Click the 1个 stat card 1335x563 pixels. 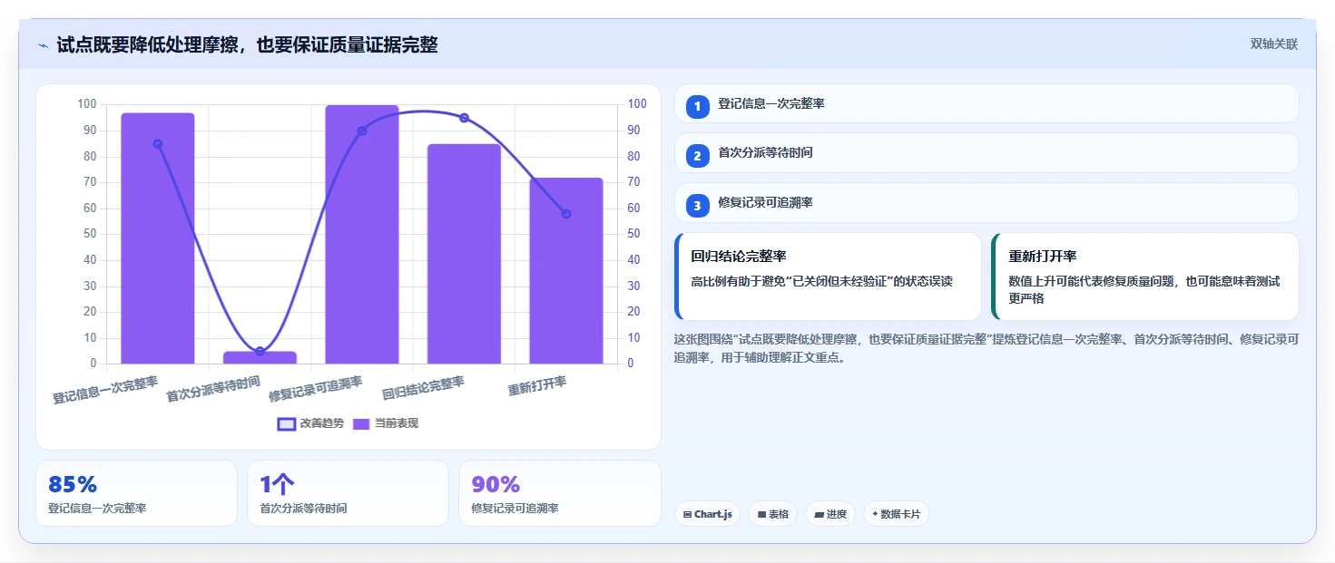[x=348, y=493]
